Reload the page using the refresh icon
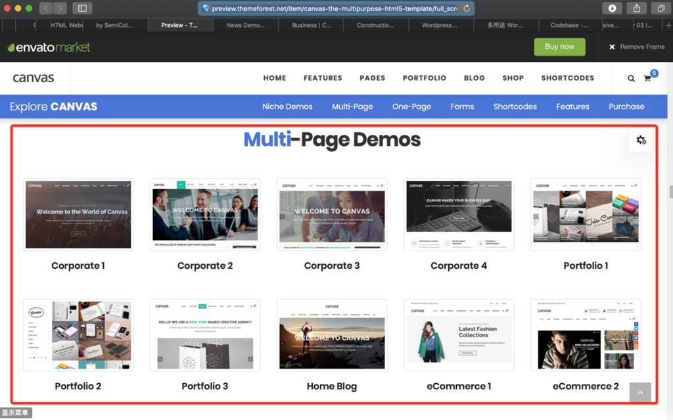 [x=467, y=8]
